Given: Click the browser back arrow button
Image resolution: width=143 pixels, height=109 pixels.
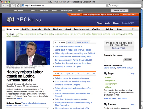Looking at the screenshot, I should pos(3,6).
